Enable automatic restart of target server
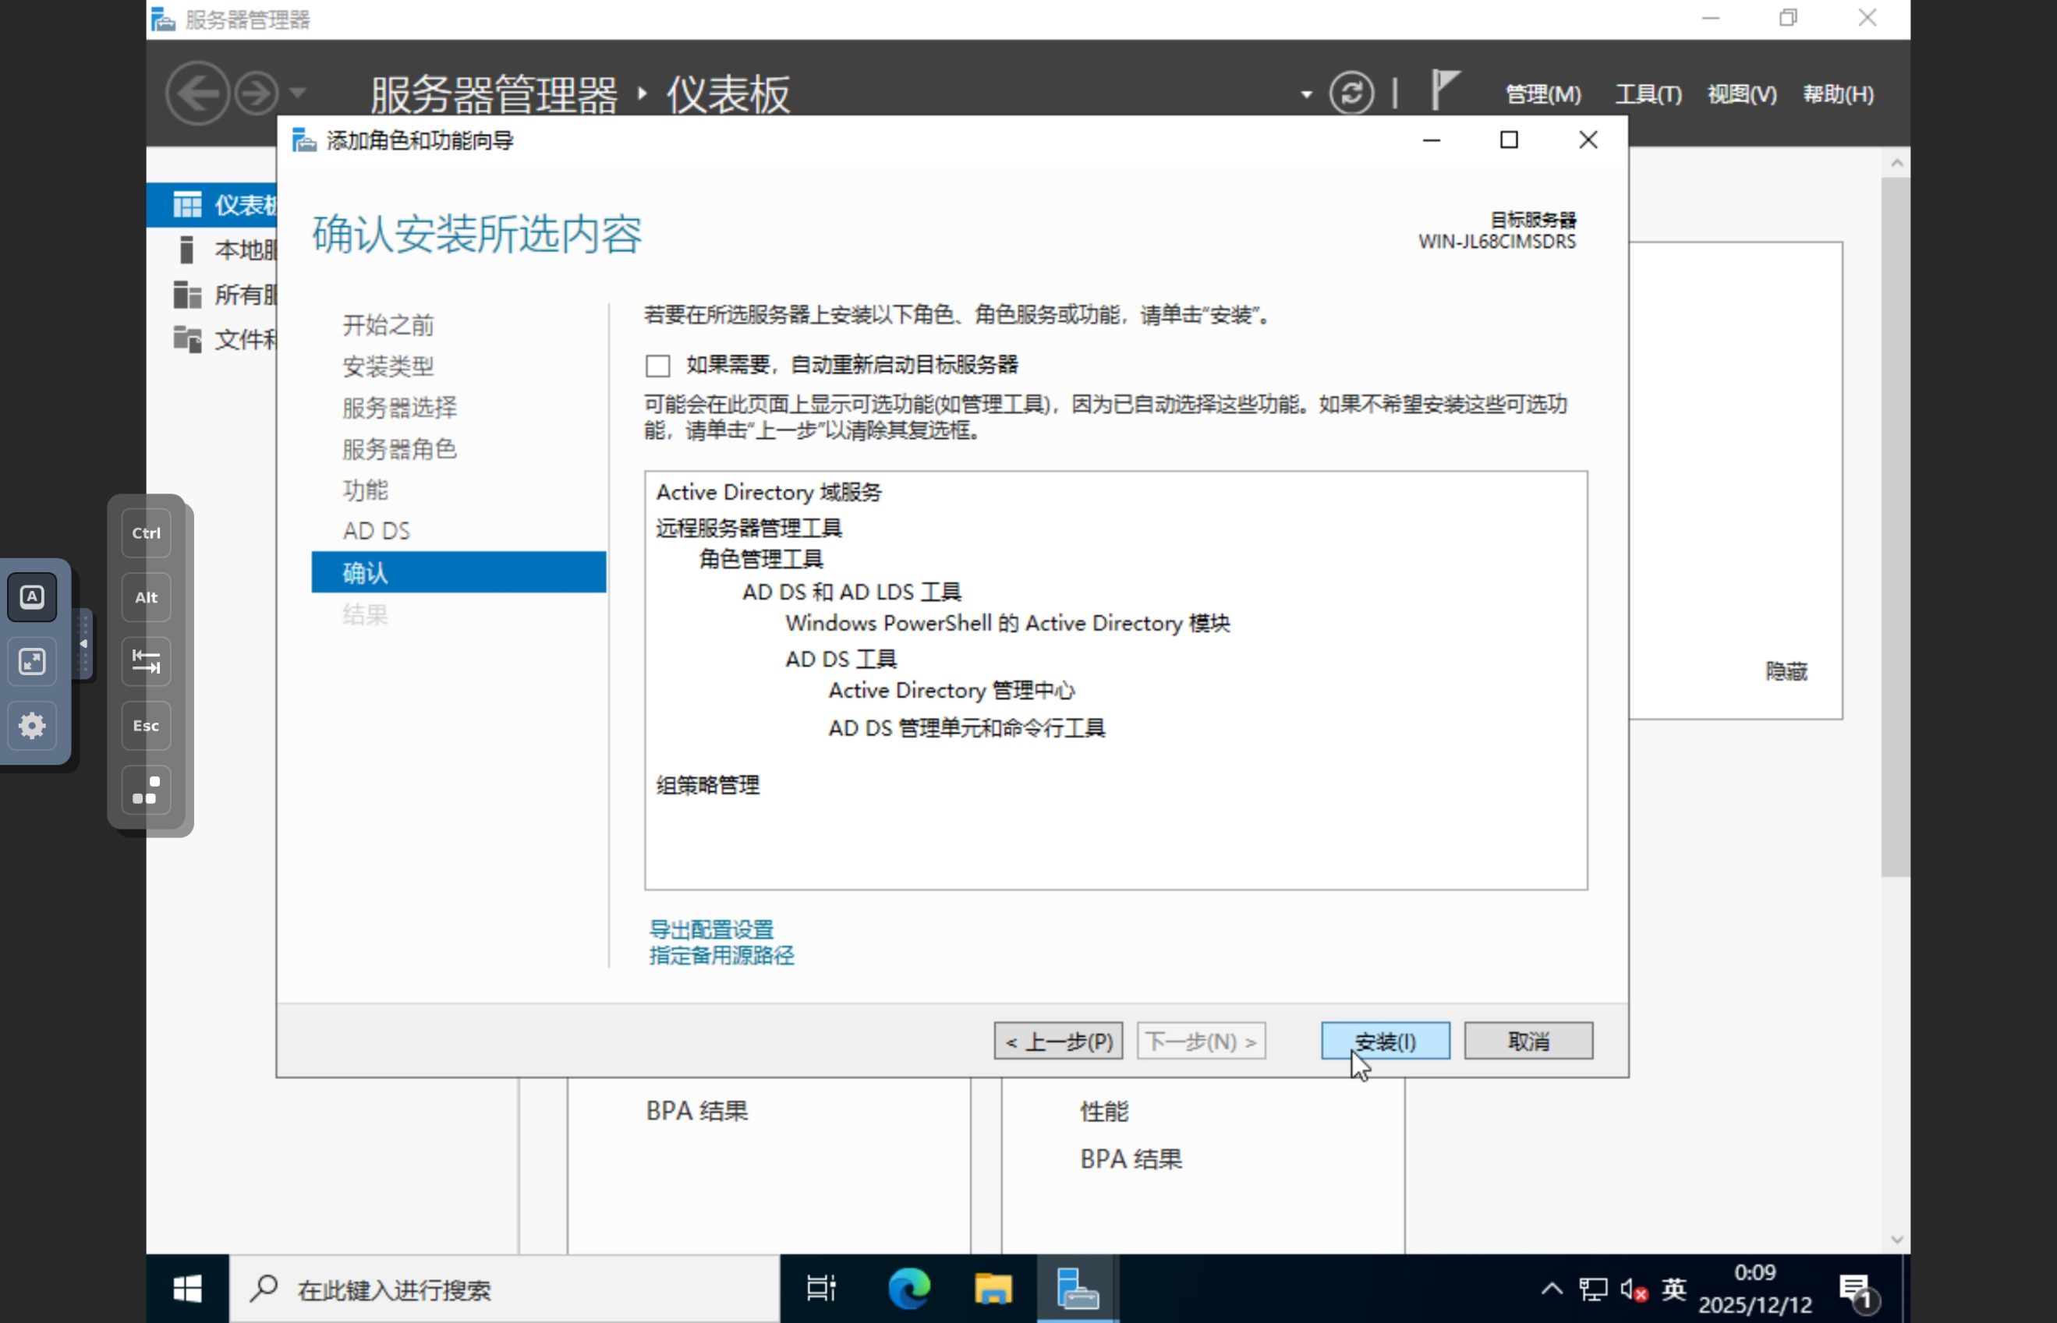Screen dimensions: 2057x1323 (x=658, y=366)
